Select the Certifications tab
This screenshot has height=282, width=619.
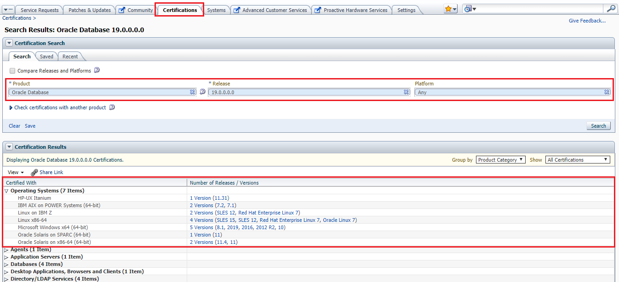[180, 10]
